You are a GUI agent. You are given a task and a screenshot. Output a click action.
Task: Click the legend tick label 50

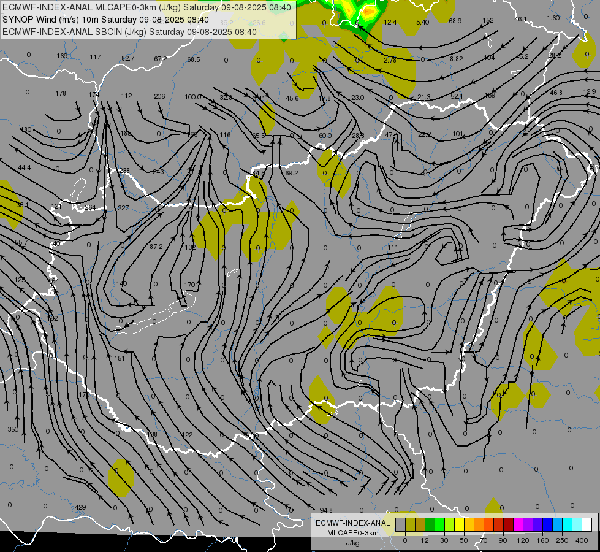coord(464,540)
